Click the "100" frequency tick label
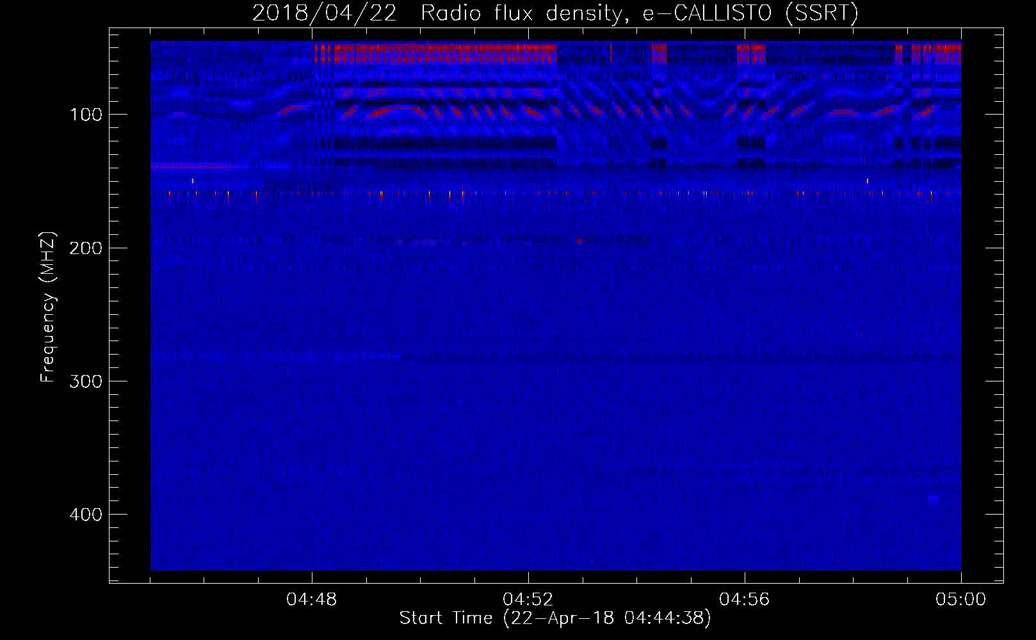The width and height of the screenshot is (1036, 640). pyautogui.click(x=86, y=115)
